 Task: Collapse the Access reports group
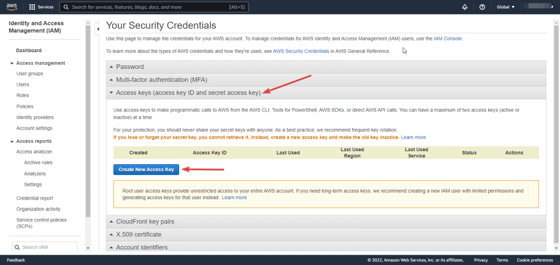coord(12,141)
